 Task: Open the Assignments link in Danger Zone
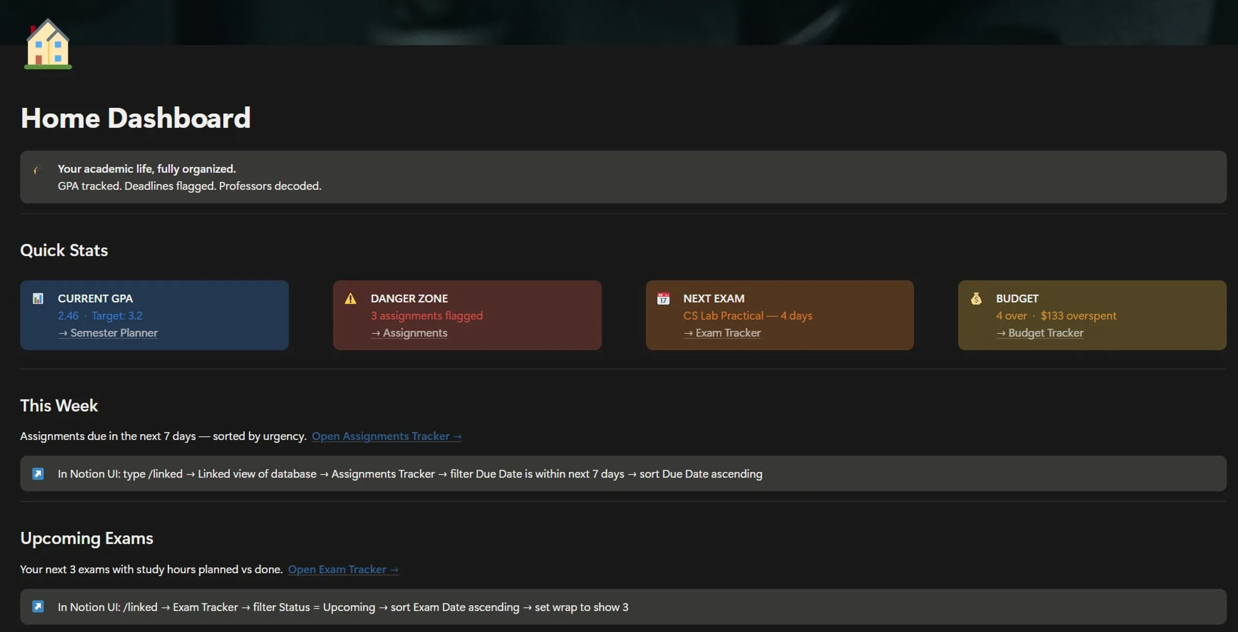tap(409, 333)
